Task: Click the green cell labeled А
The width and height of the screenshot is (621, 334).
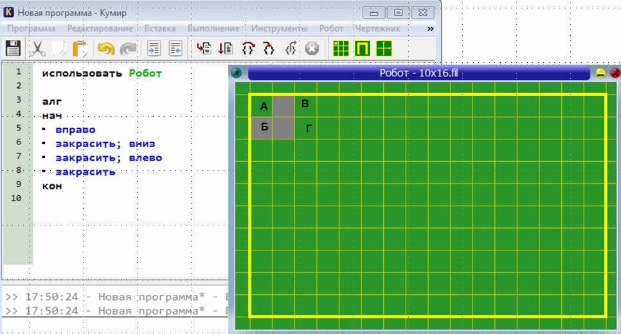Action: pos(262,106)
